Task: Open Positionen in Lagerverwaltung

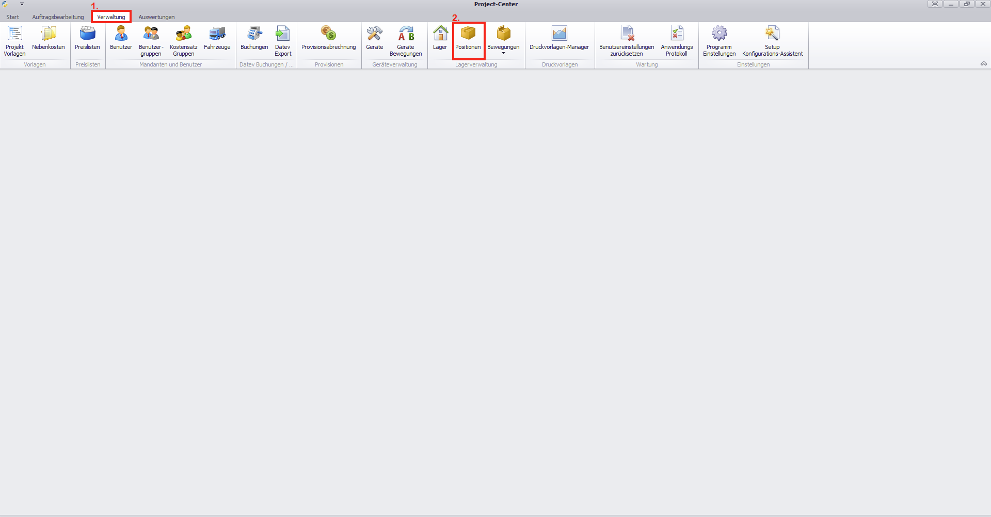Action: [468, 40]
